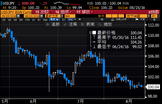
Task: Click the USDJPY BGN Curncy security field
Action: tap(16, 12)
